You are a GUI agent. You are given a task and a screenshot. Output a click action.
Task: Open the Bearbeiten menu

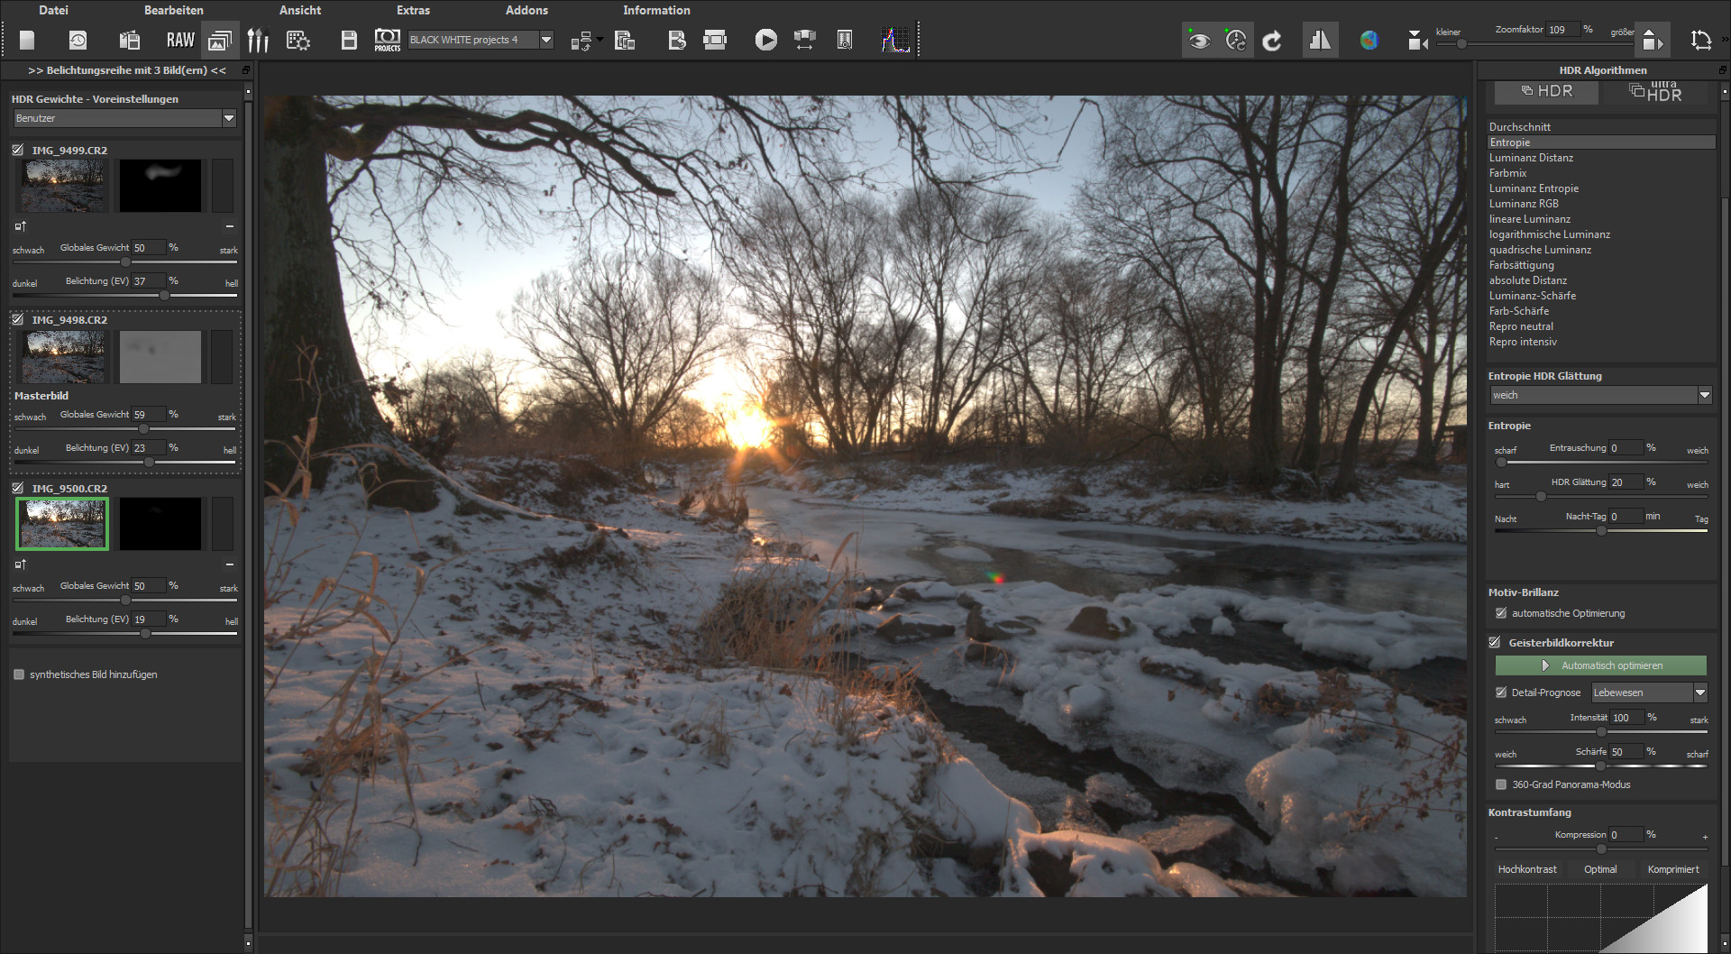tap(173, 10)
